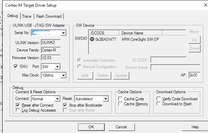Open the Max Clock dropdown

point(63,76)
